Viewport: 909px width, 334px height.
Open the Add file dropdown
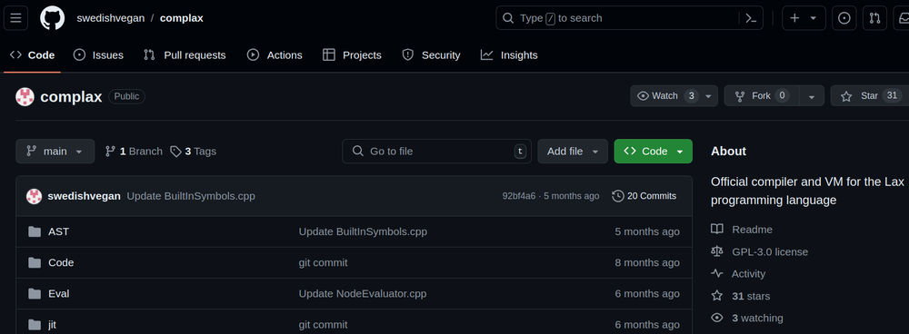573,151
